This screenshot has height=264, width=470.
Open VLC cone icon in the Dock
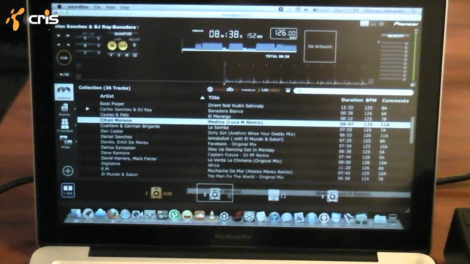click(212, 216)
